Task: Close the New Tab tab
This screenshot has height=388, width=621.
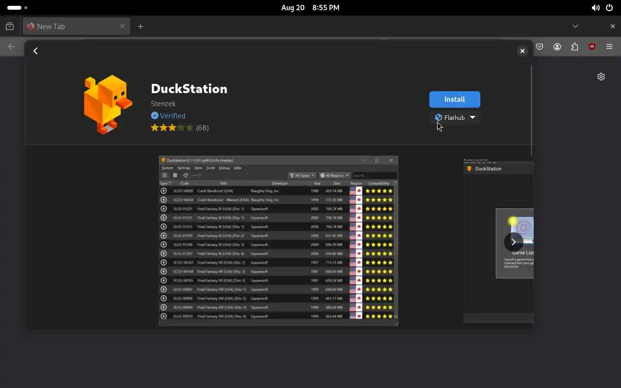Action: coord(122,26)
